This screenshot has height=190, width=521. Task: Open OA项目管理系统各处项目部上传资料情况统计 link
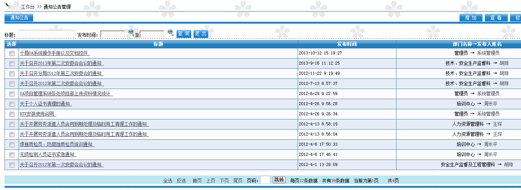tap(66, 94)
